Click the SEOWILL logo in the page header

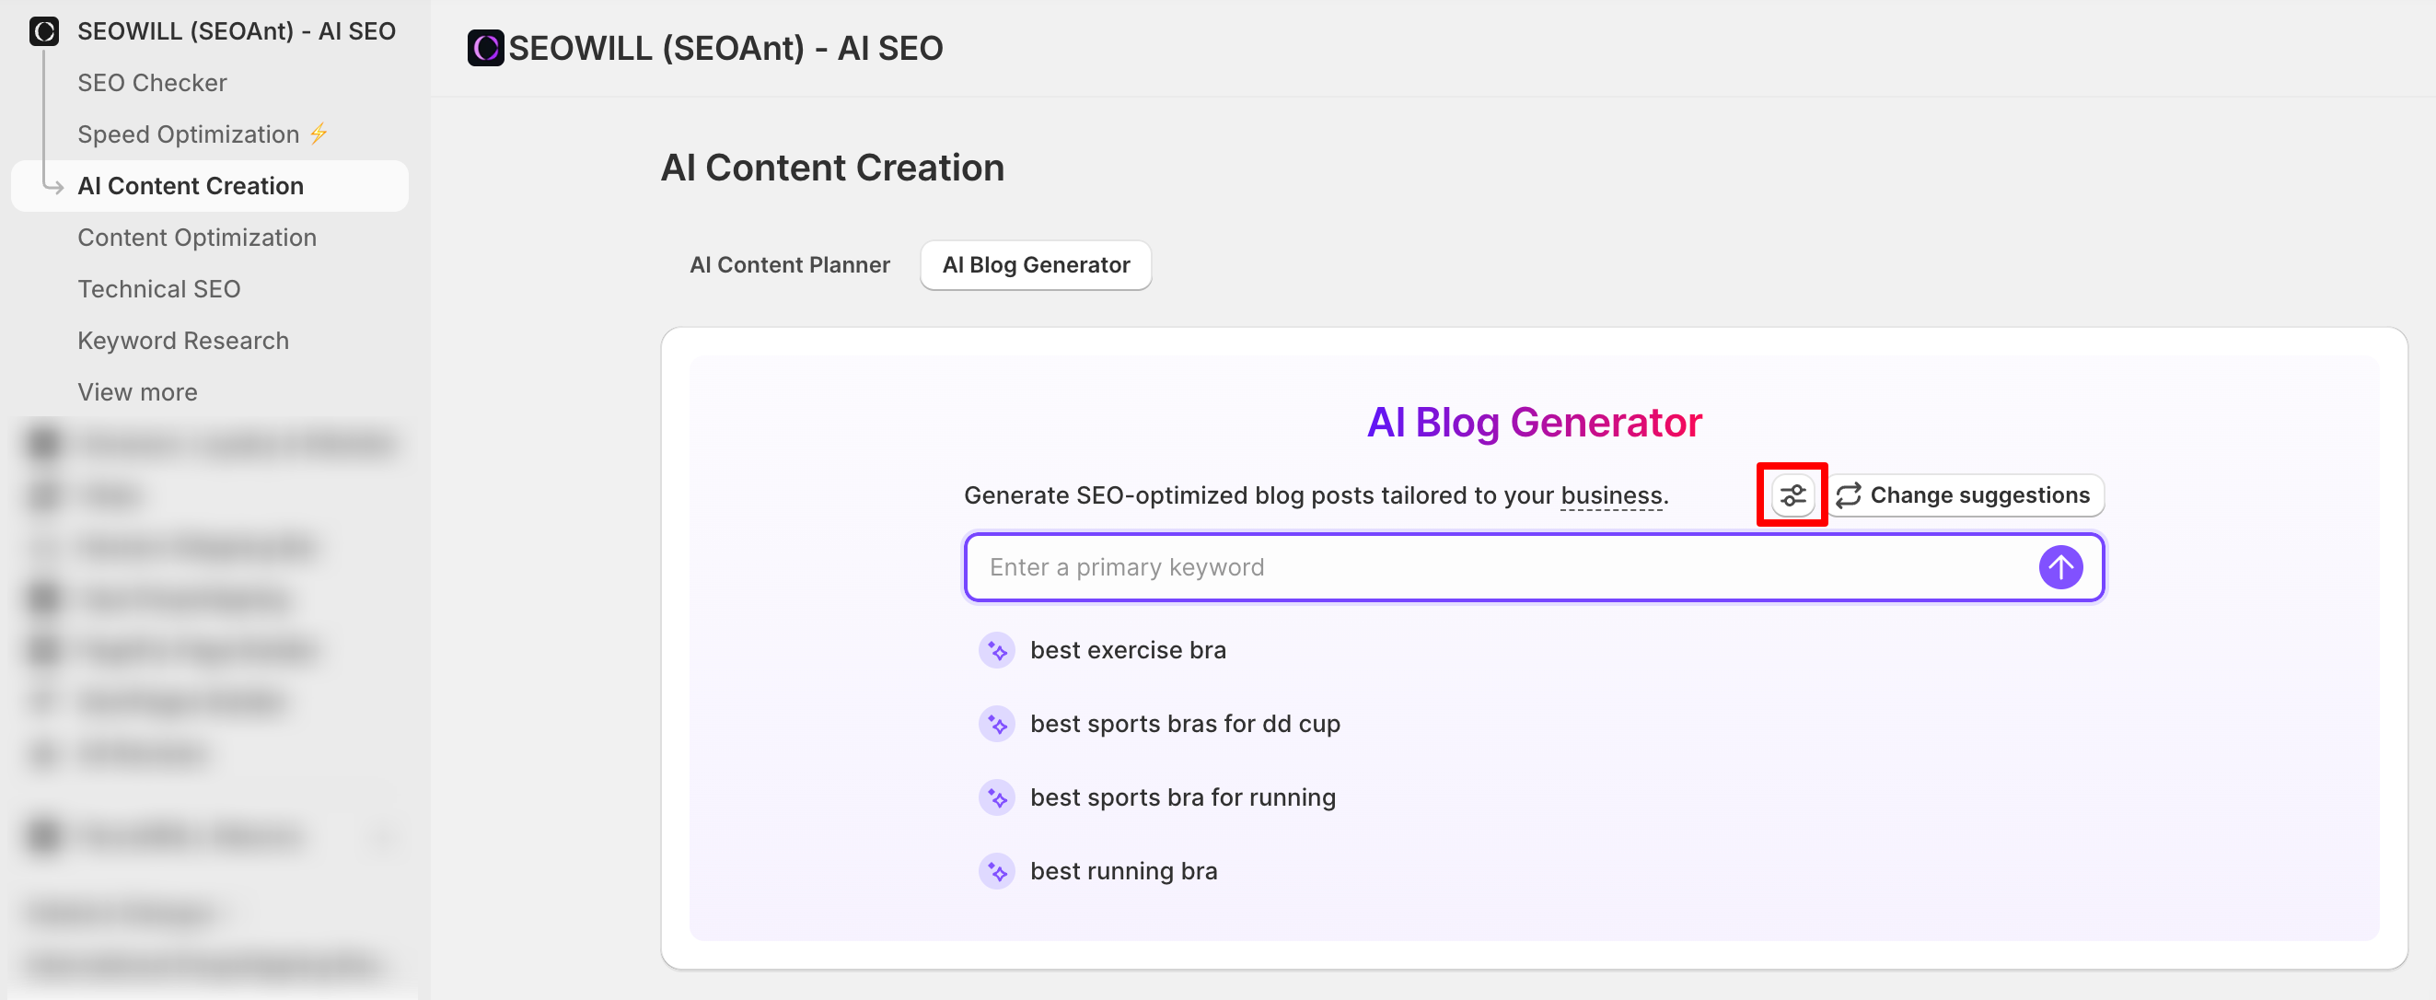click(x=485, y=48)
